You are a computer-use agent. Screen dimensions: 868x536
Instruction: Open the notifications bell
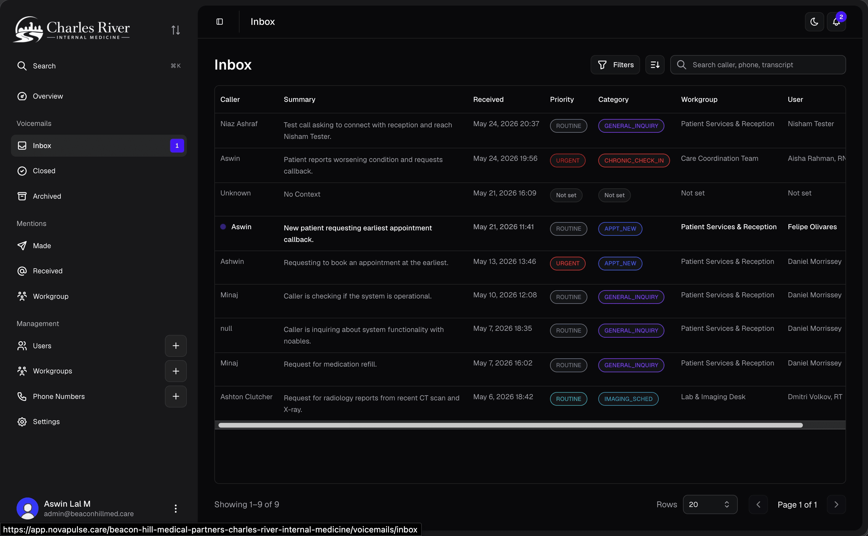(x=836, y=22)
